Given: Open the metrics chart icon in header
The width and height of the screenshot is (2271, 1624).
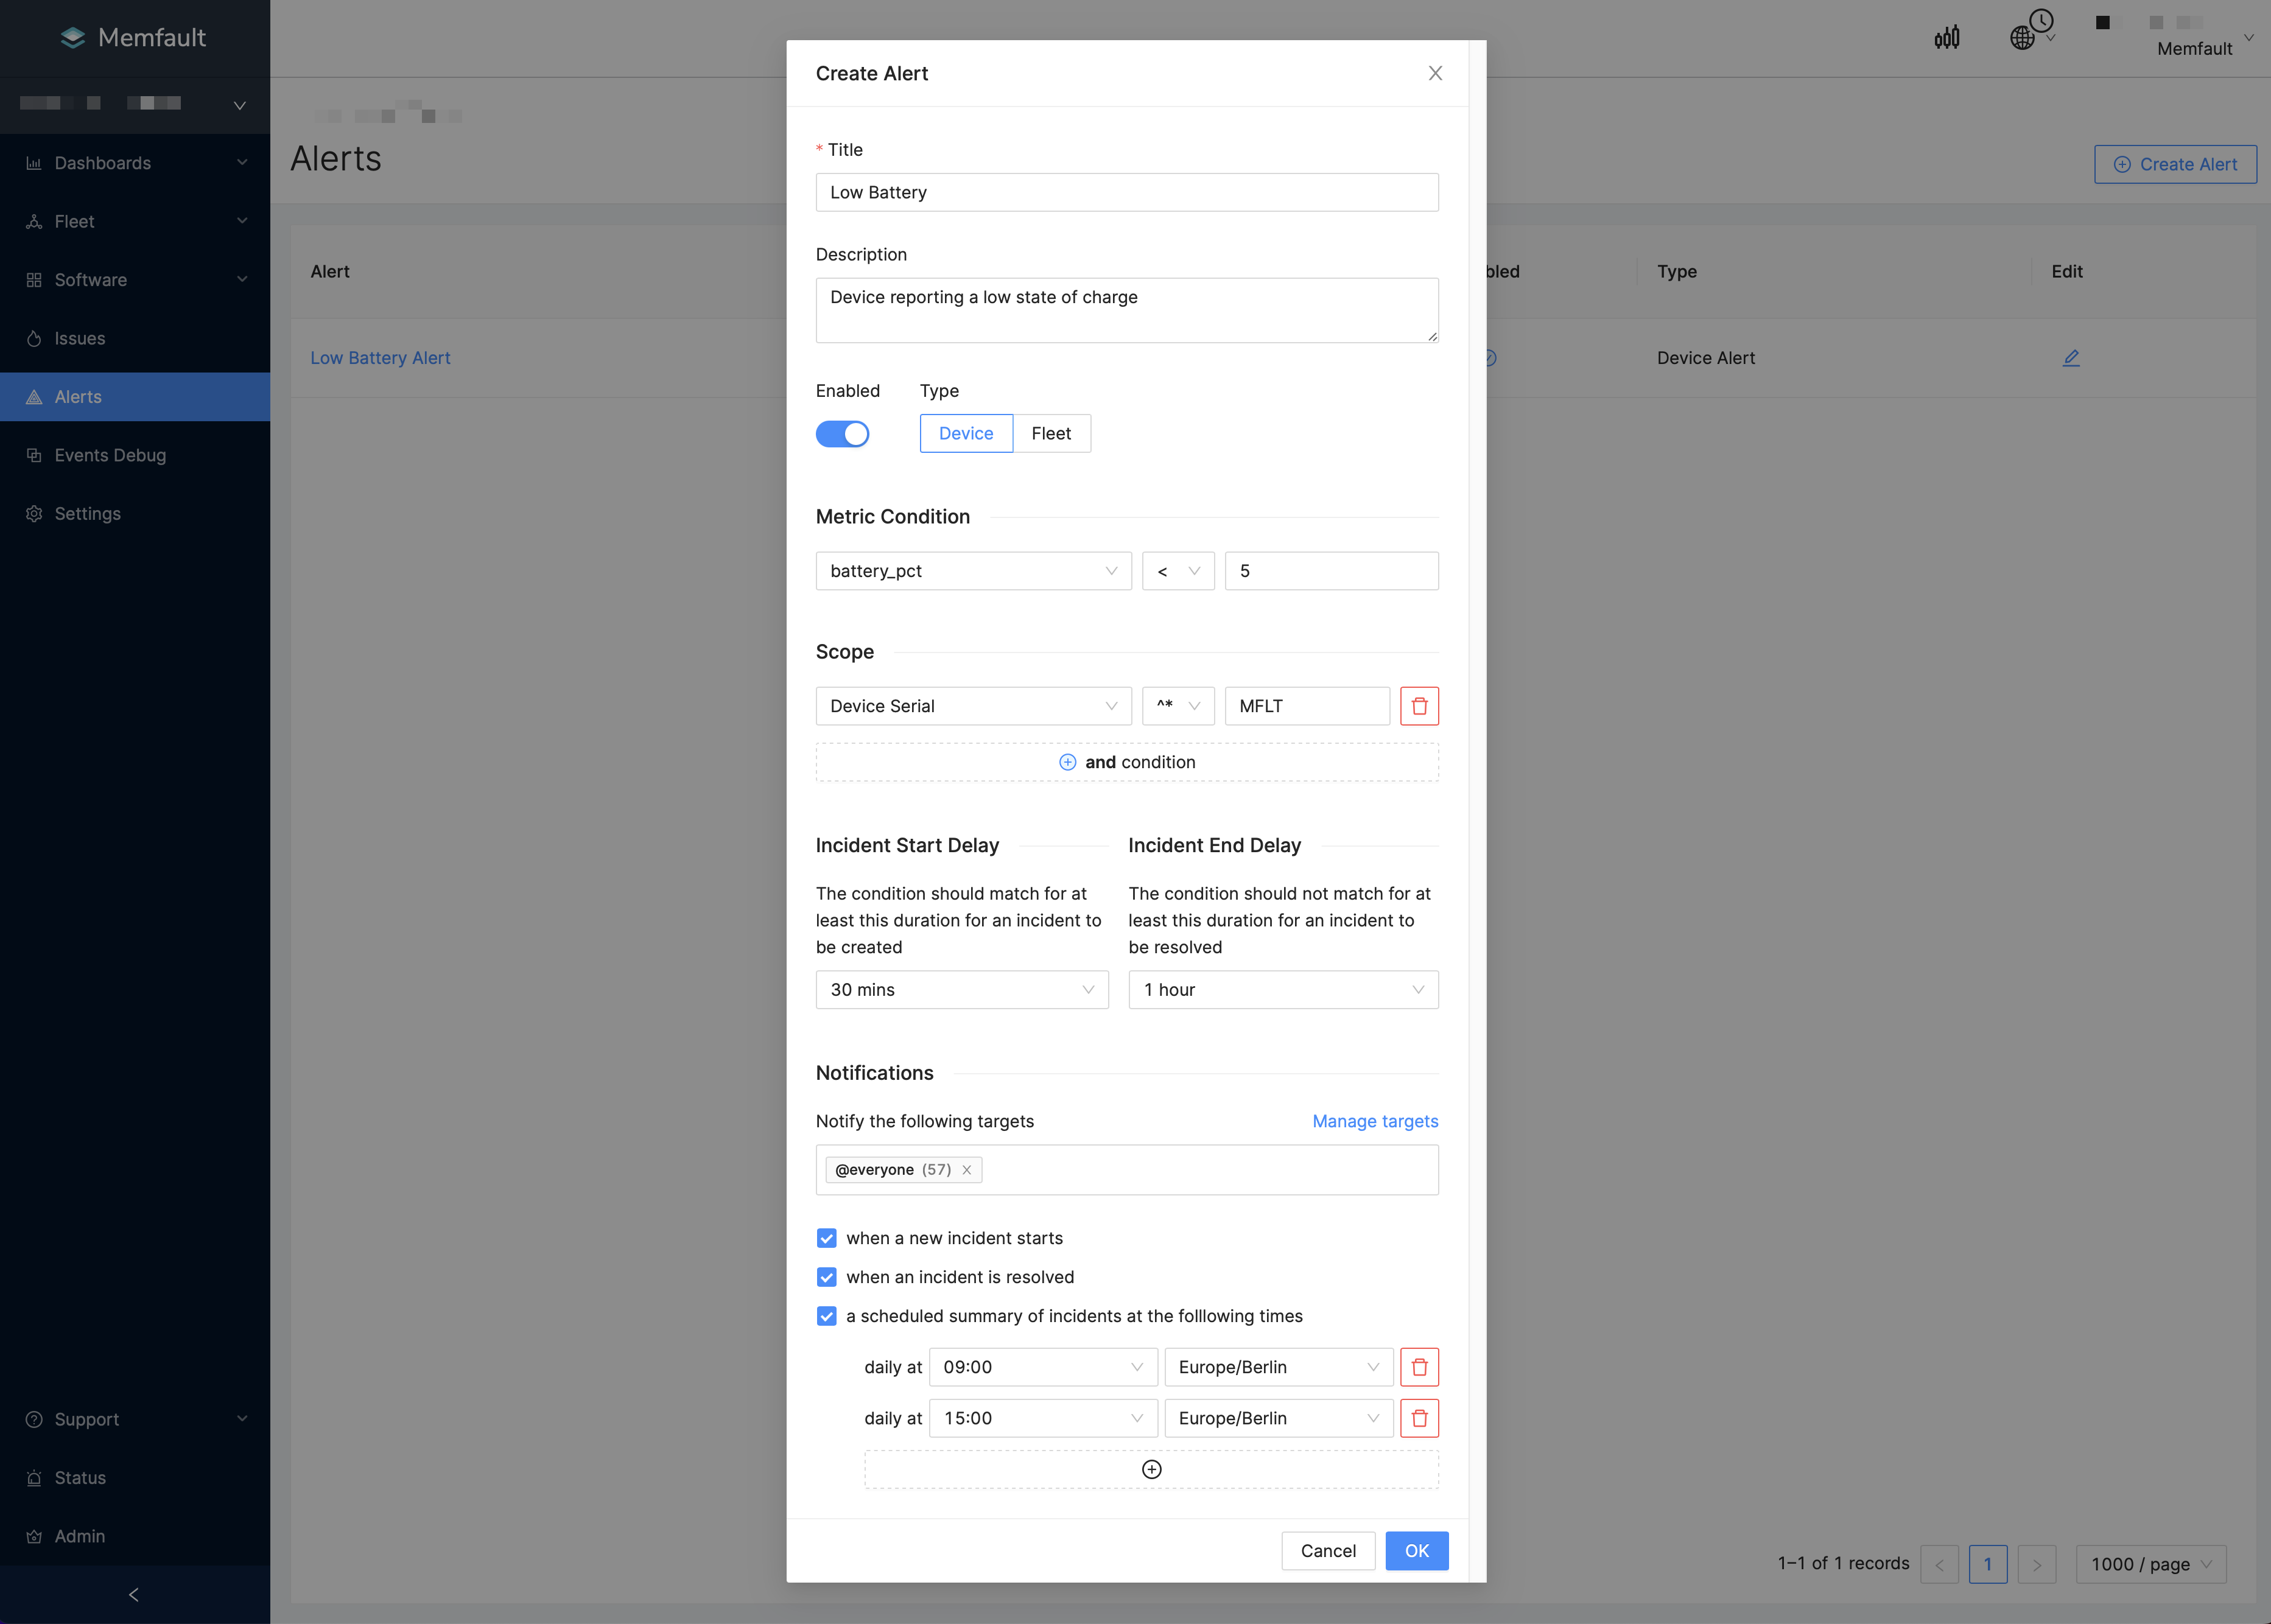Looking at the screenshot, I should (1946, 38).
